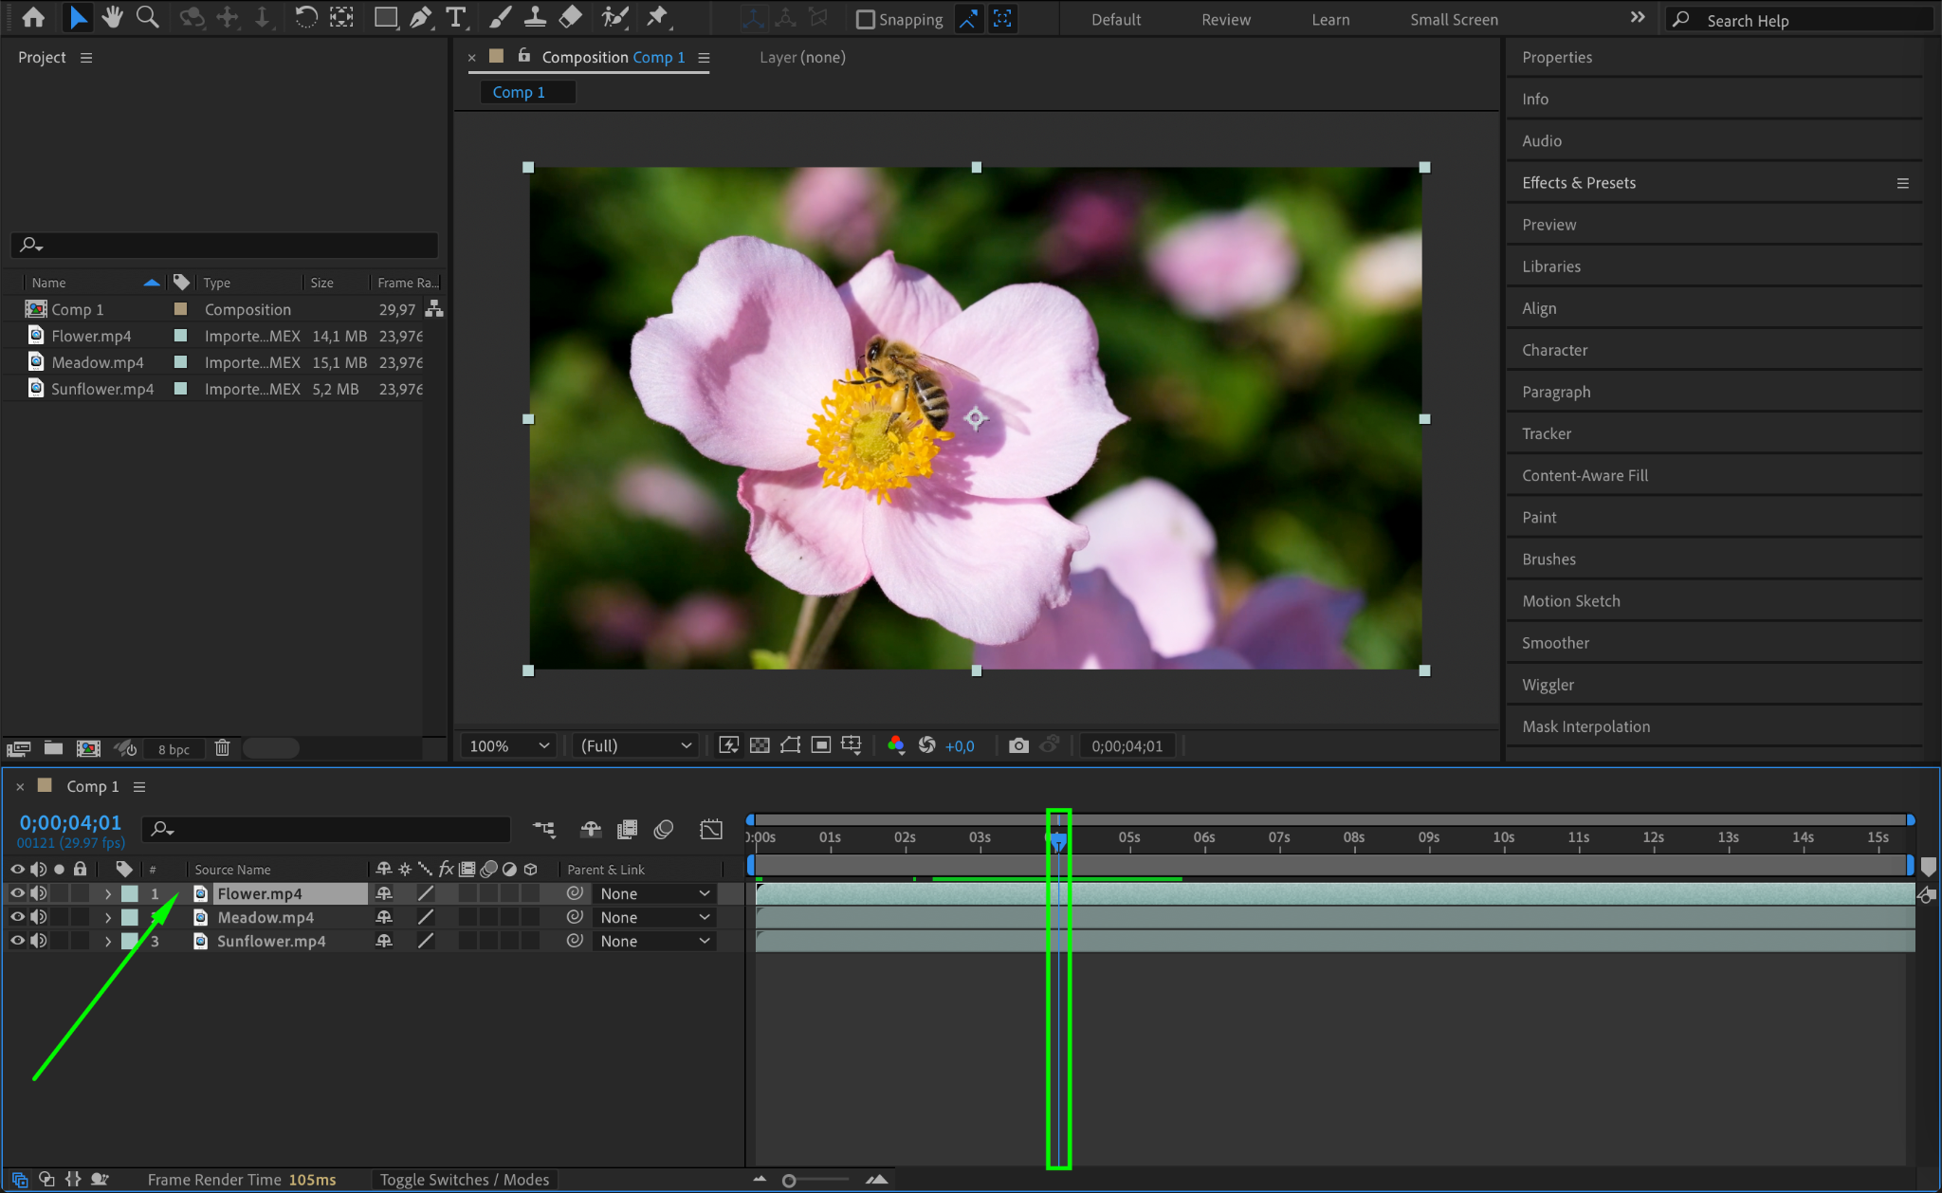Mute audio of Sunflower.mp4 layer
Screen dimensions: 1942x1193
[x=38, y=941]
